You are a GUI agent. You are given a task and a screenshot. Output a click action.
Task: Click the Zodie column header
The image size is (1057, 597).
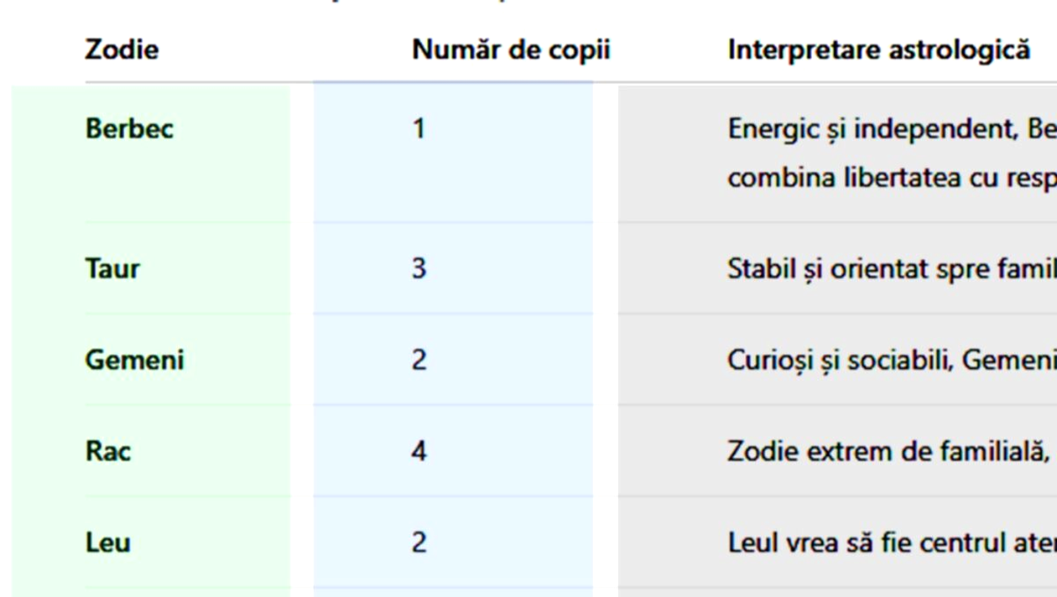122,50
